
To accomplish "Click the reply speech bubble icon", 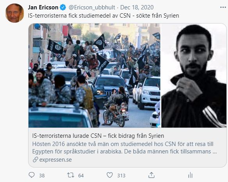I will 32,175.
